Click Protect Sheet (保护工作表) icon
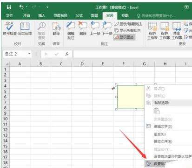 (x=152, y=30)
